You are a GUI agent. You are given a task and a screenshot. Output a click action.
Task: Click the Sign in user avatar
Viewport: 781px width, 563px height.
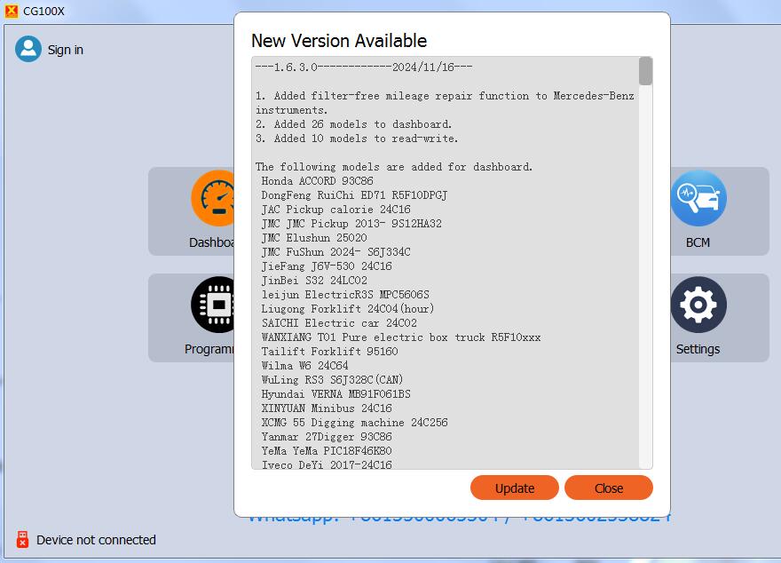click(x=28, y=49)
